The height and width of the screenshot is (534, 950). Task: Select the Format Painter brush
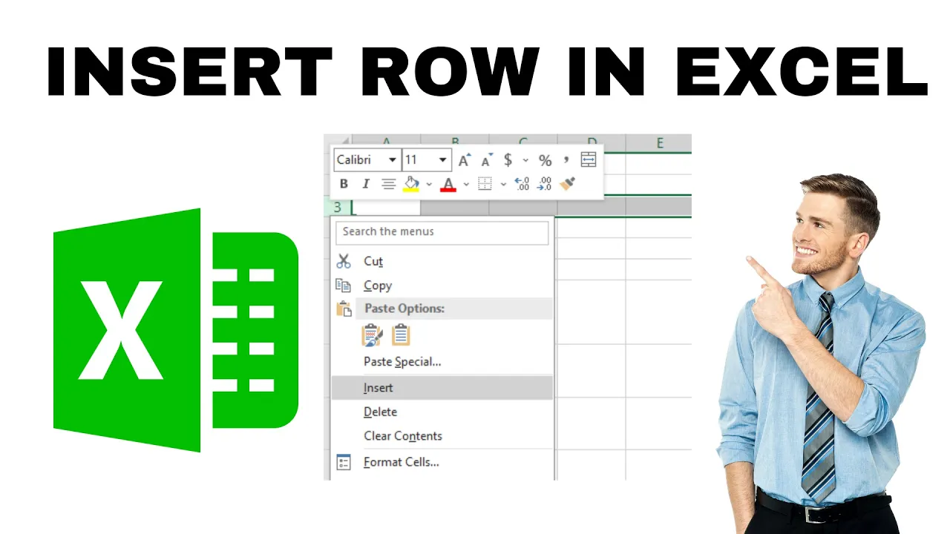tap(568, 183)
